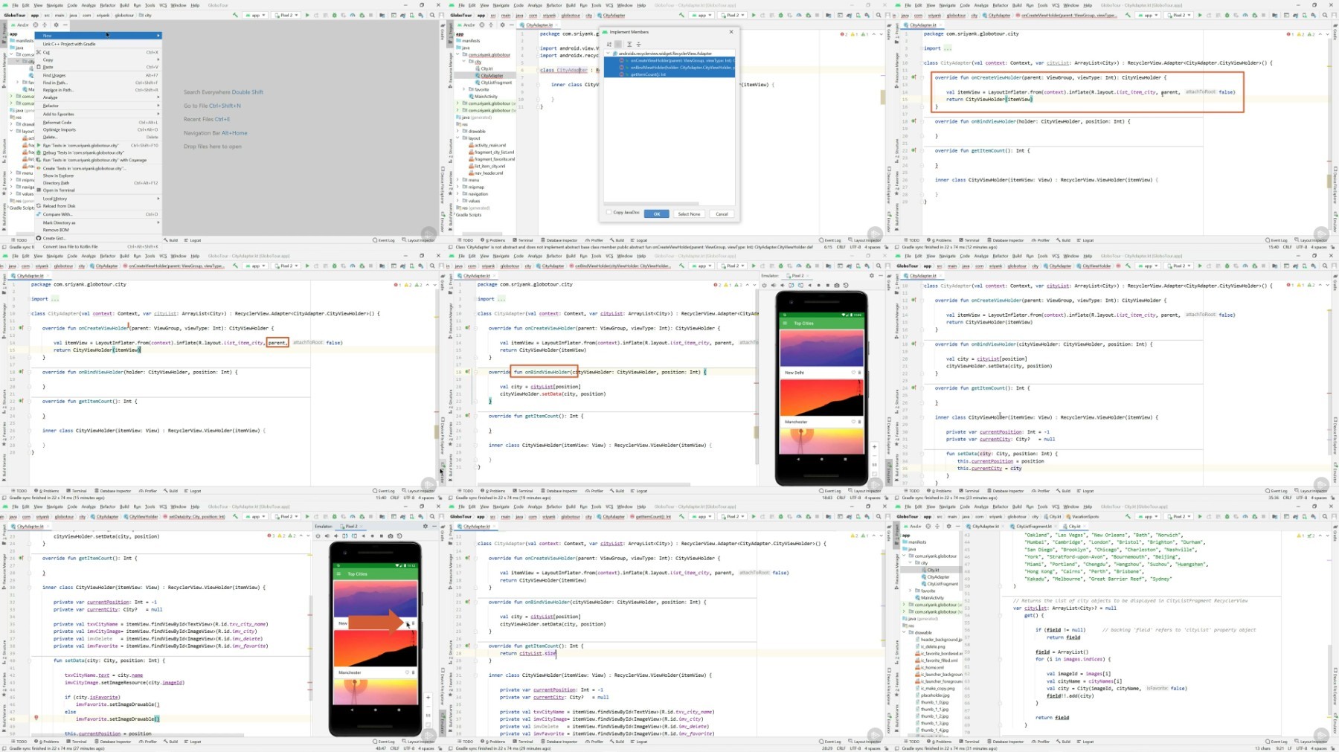Viewport: 1339px width, 752px height.
Task: Switch to the CityListFragment.kt editor tab
Action: pos(1033,527)
